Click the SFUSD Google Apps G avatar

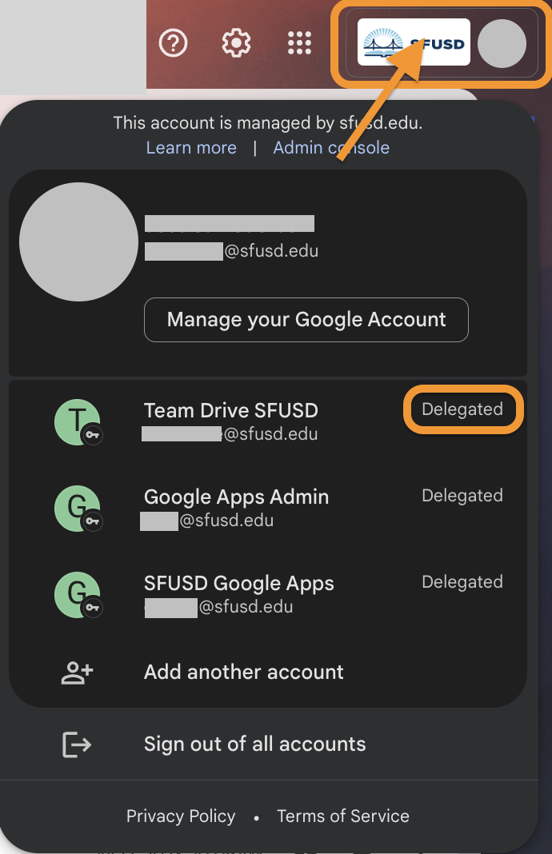78,595
